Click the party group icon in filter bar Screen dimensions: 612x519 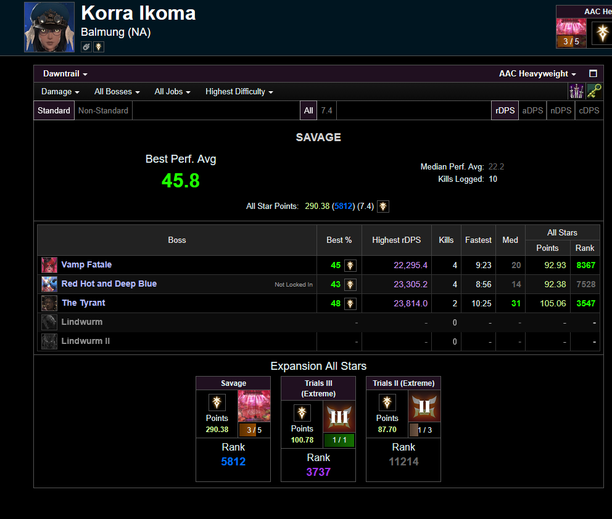click(x=576, y=91)
